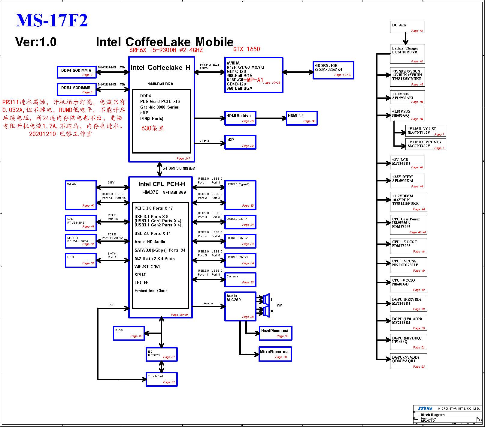Click the HDD block

click(x=81, y=260)
